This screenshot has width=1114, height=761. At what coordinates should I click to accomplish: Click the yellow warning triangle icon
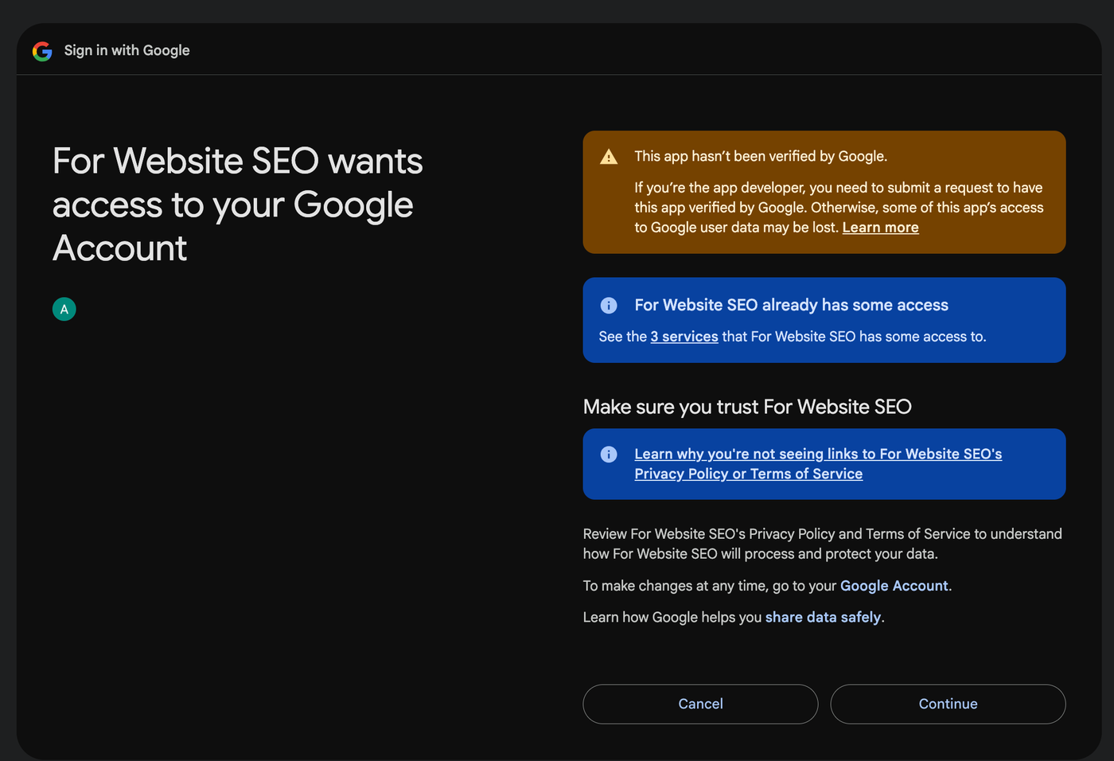pos(609,157)
